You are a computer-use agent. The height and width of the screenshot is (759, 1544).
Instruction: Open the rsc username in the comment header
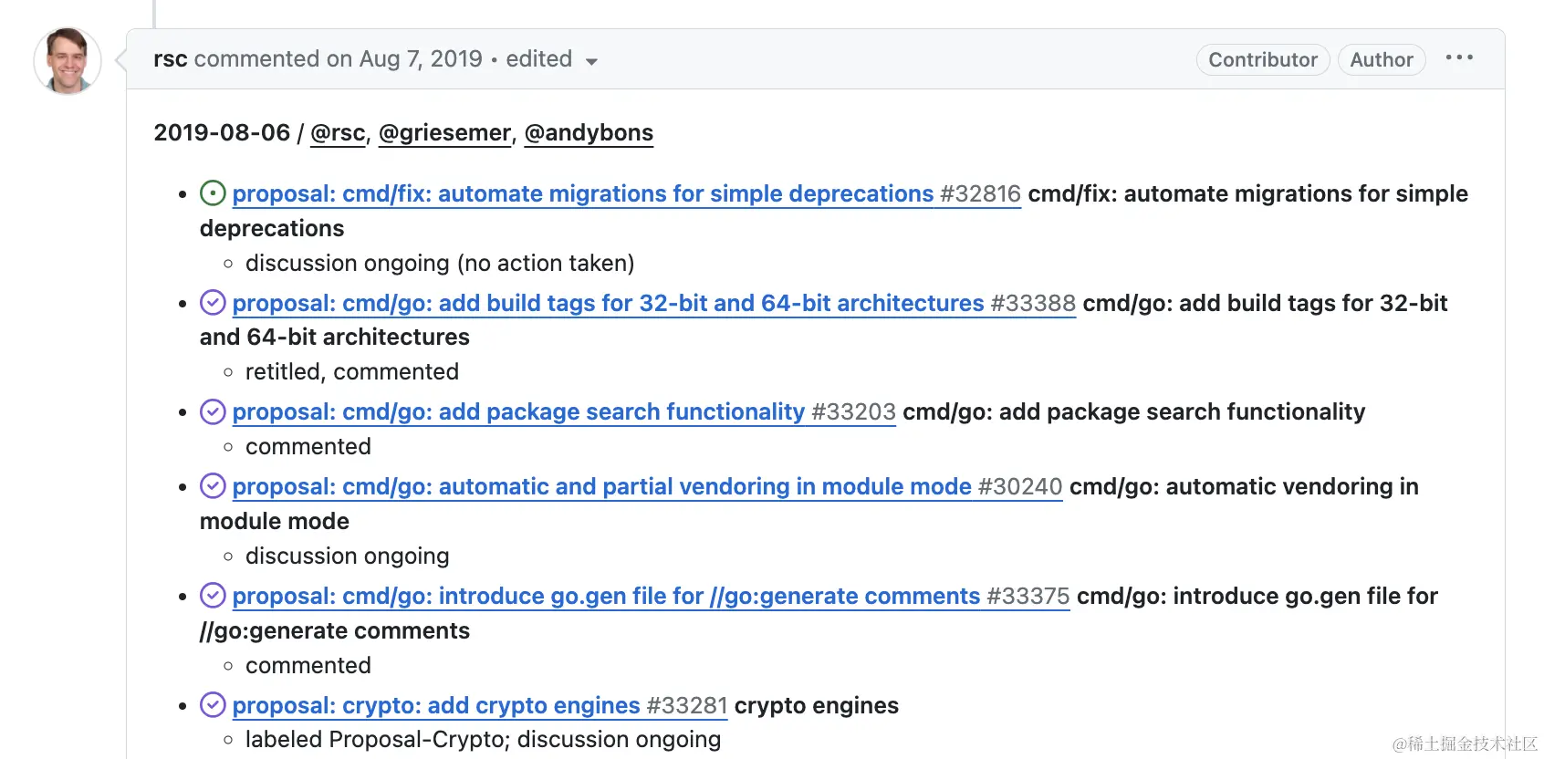pyautogui.click(x=171, y=59)
